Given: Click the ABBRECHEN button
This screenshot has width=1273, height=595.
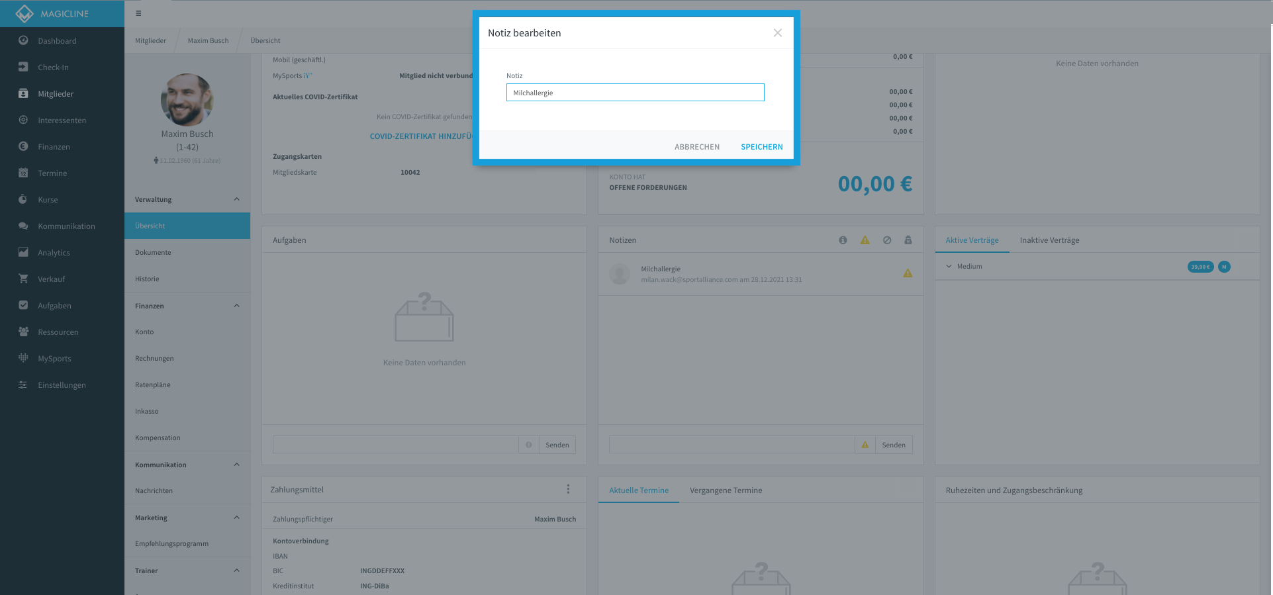Looking at the screenshot, I should click(x=697, y=147).
